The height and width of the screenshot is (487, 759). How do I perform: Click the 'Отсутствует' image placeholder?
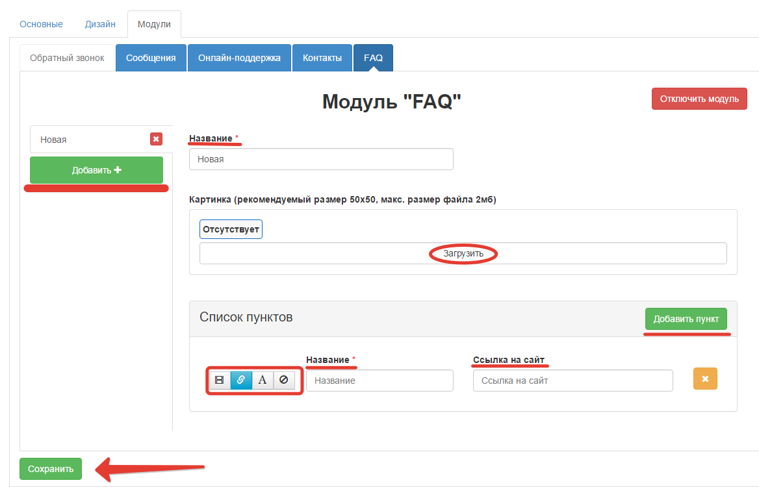pos(231,229)
